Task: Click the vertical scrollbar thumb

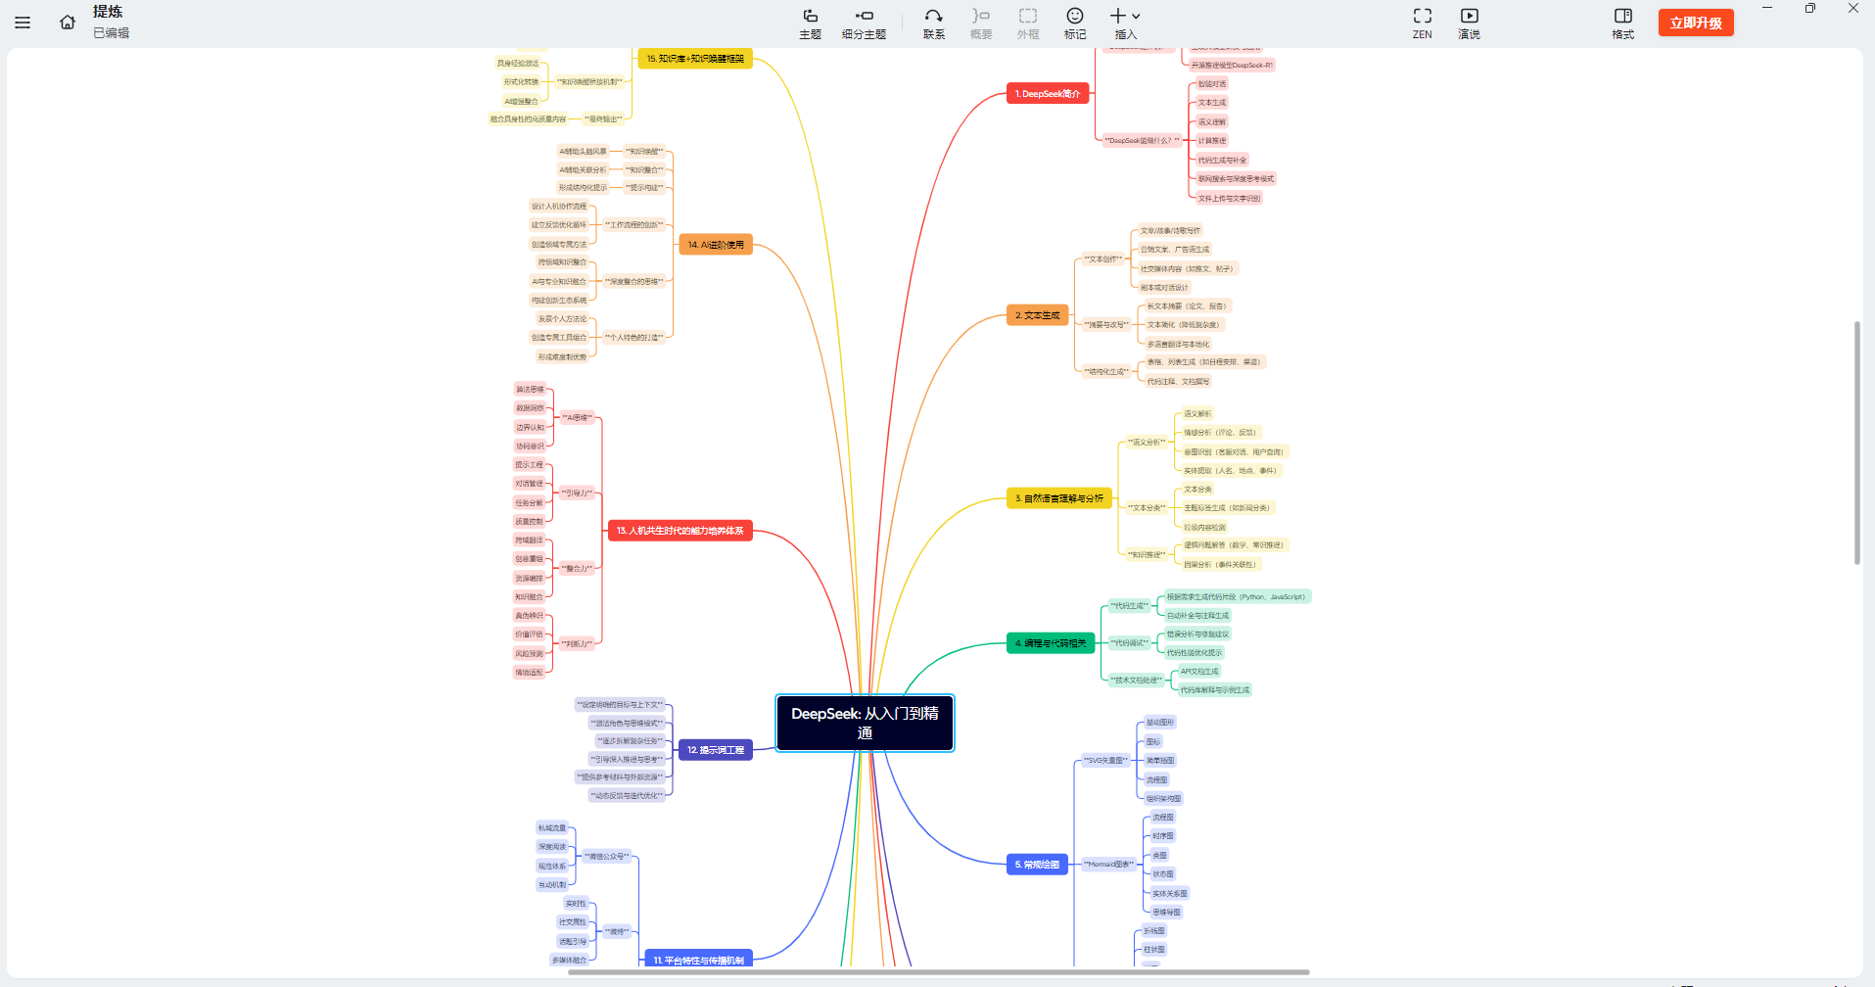Action: (x=1856, y=443)
